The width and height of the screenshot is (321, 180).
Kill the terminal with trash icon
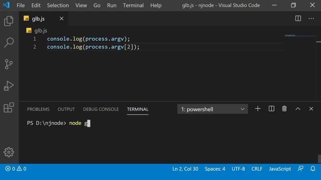tap(284, 109)
